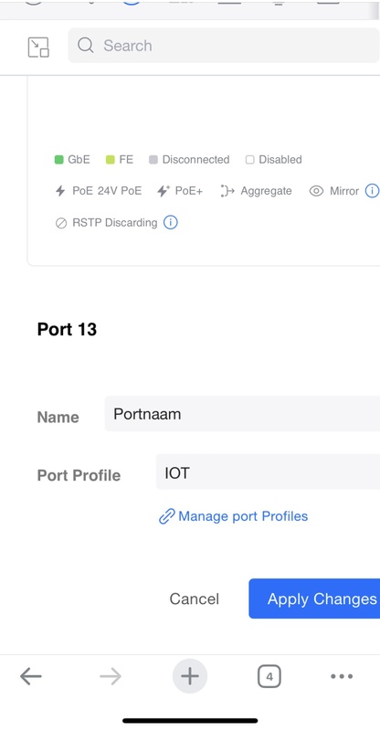Focus the Name field containing Portnaam
Image resolution: width=380 pixels, height=731 pixels.
pos(242,414)
